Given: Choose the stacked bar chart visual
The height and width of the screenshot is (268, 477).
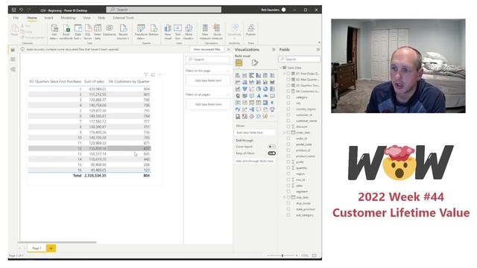Looking at the screenshot, I should (x=238, y=75).
